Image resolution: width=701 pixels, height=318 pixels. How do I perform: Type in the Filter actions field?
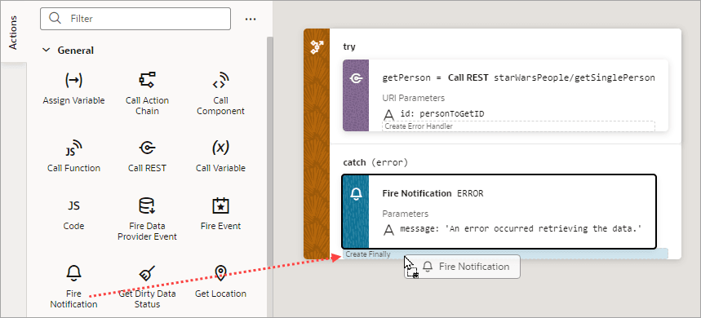(x=135, y=19)
